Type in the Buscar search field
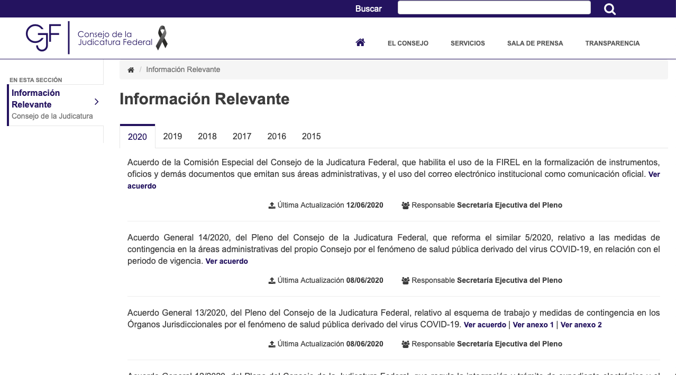The width and height of the screenshot is (676, 375). point(494,7)
